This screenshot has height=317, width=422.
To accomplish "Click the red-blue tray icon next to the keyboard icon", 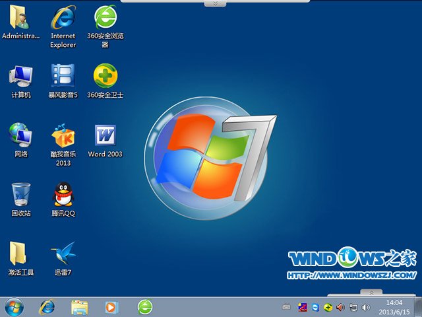I will (303, 307).
